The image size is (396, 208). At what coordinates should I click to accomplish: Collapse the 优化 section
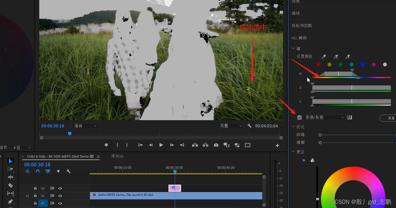point(293,127)
